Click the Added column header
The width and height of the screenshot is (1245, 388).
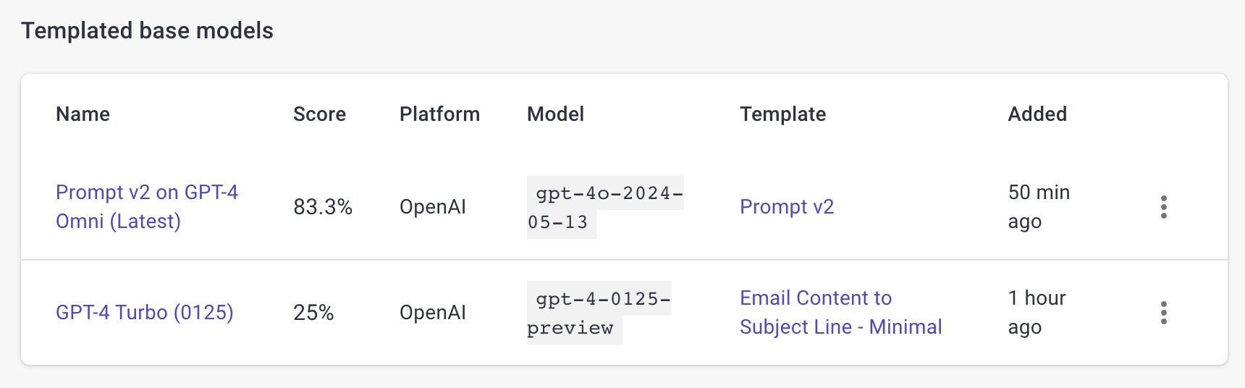tap(1037, 114)
